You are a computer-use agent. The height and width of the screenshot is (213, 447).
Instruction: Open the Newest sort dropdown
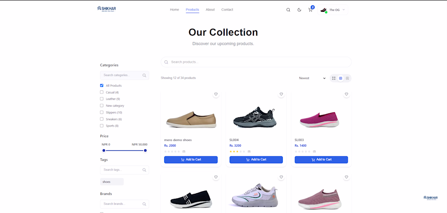[x=312, y=78]
